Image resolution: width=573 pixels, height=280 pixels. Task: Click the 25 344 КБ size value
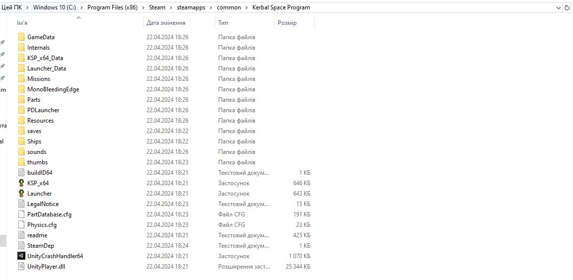click(298, 267)
